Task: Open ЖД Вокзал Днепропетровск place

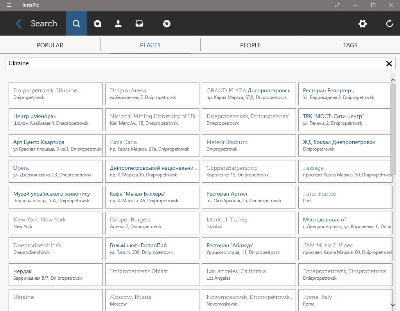Action: pyautogui.click(x=344, y=146)
